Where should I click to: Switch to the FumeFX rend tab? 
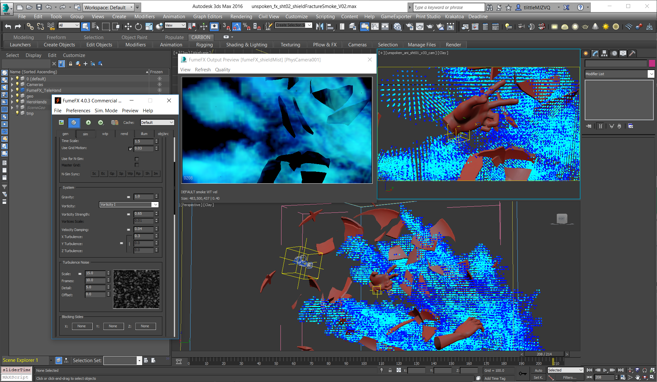click(124, 134)
